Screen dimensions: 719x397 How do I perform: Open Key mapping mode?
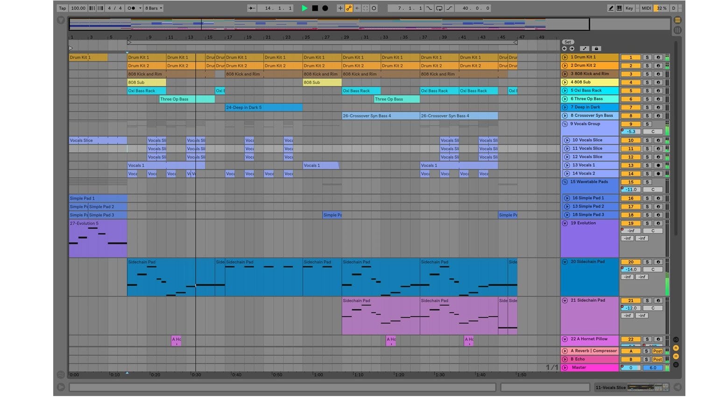pyautogui.click(x=629, y=8)
